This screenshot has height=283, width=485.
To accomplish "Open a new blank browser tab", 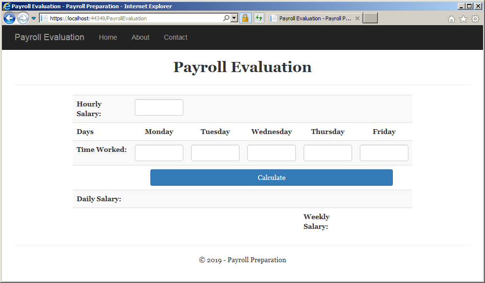I will (370, 18).
